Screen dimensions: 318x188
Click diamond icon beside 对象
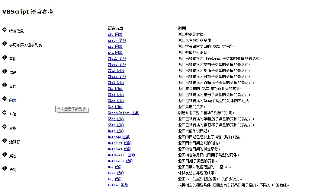click(5, 127)
